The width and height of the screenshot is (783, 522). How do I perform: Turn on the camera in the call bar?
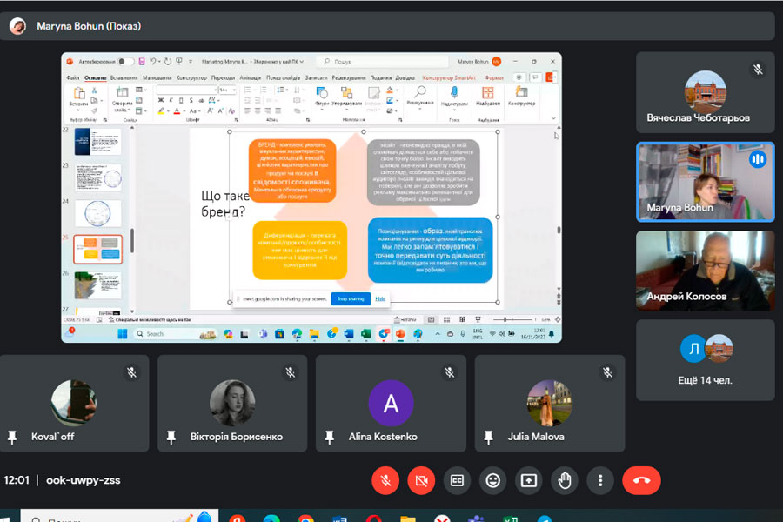421,480
